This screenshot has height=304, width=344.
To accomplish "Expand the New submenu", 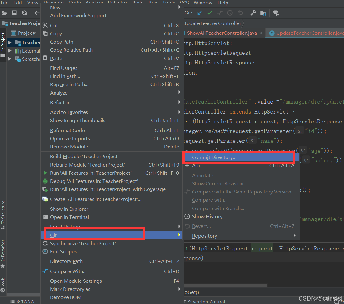I will click(112, 8).
